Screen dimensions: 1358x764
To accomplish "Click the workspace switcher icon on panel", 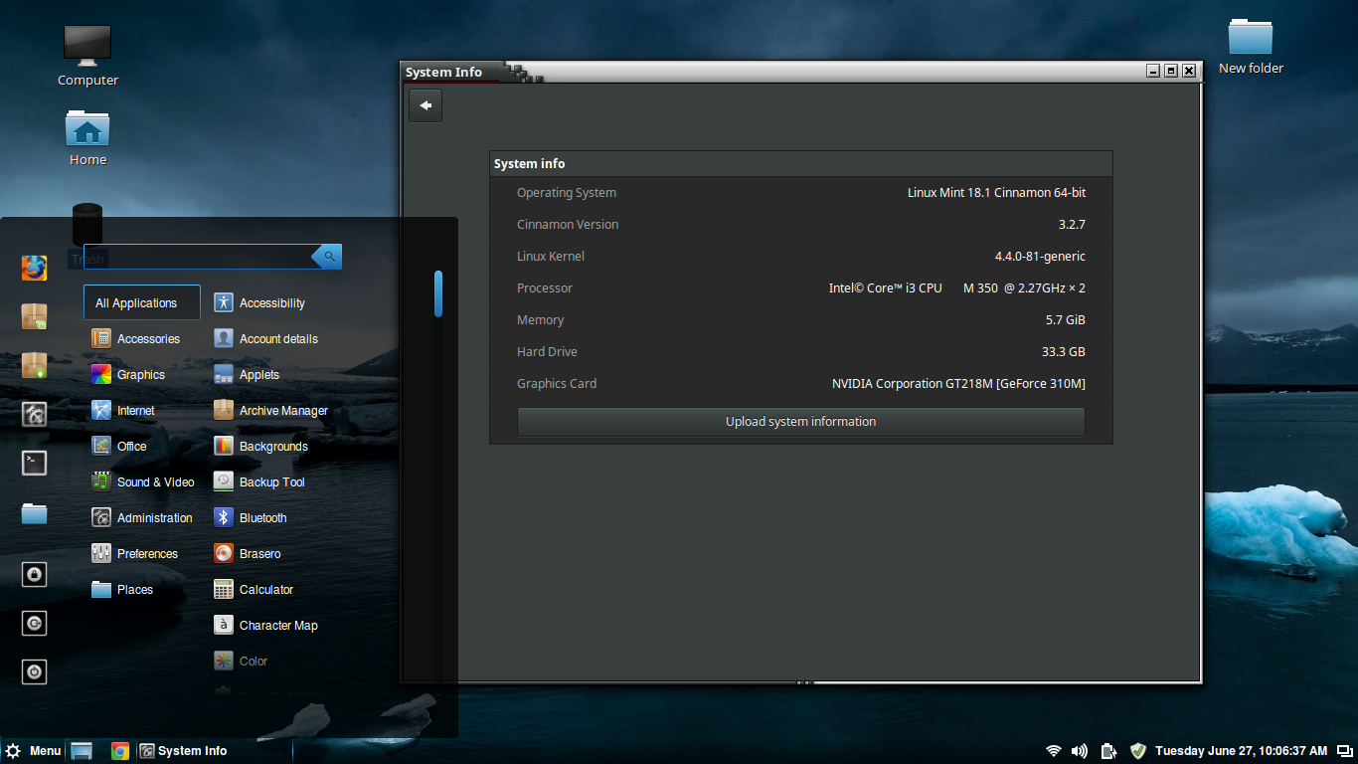I will (x=1344, y=751).
